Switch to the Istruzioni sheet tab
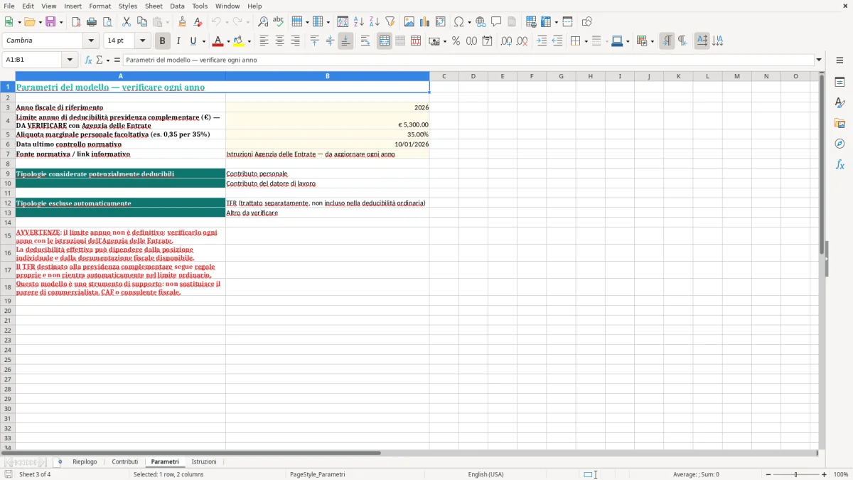853x480 pixels. click(x=204, y=462)
